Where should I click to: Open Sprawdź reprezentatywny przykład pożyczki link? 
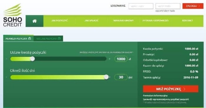166,99
